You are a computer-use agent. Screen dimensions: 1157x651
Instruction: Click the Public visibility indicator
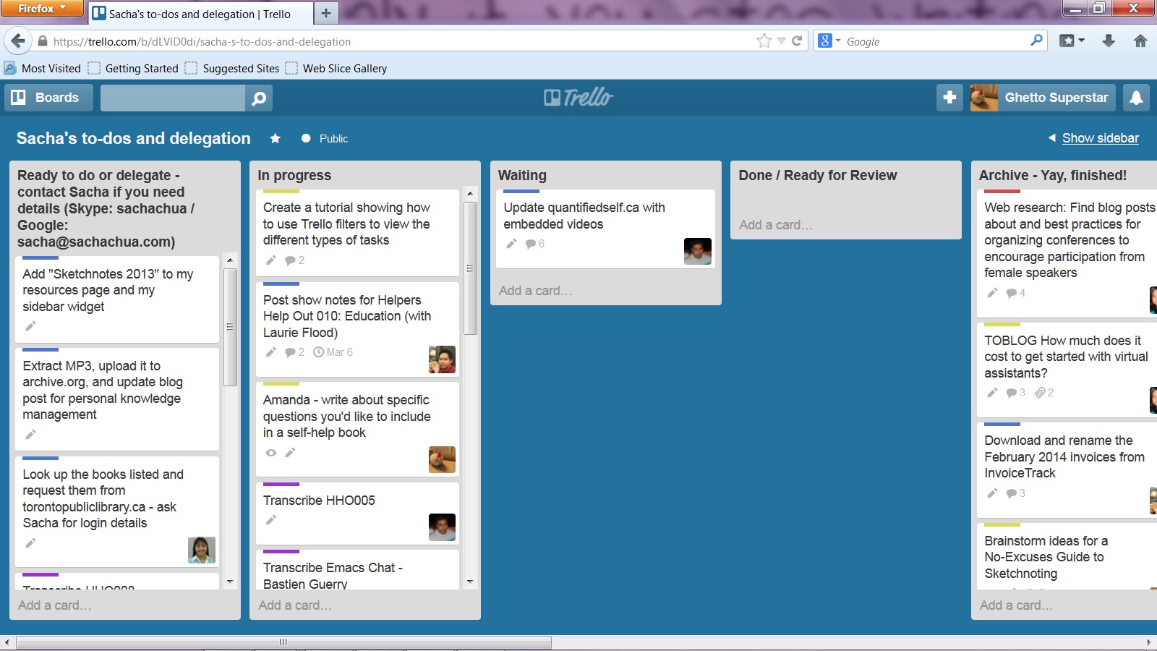pos(325,138)
